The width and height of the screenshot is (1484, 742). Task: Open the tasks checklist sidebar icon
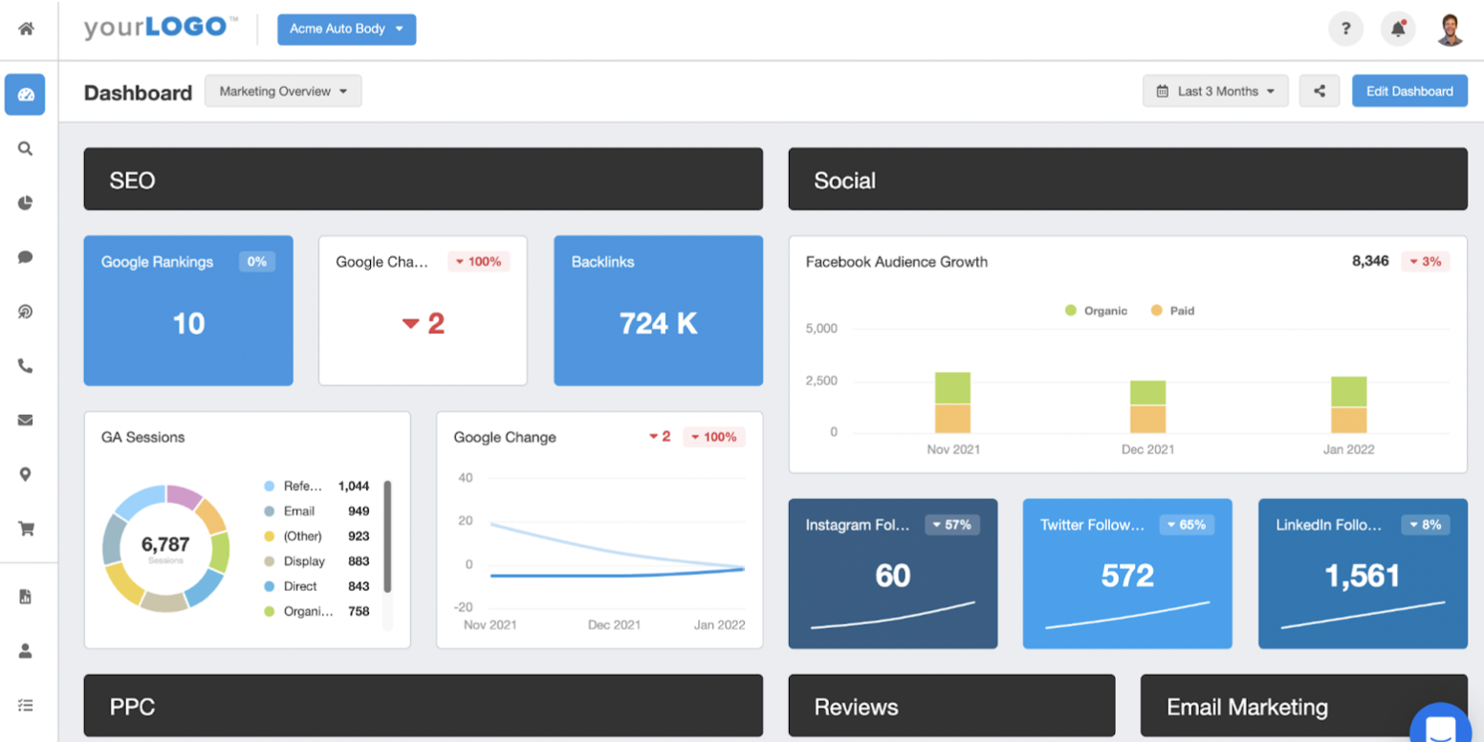click(x=26, y=706)
